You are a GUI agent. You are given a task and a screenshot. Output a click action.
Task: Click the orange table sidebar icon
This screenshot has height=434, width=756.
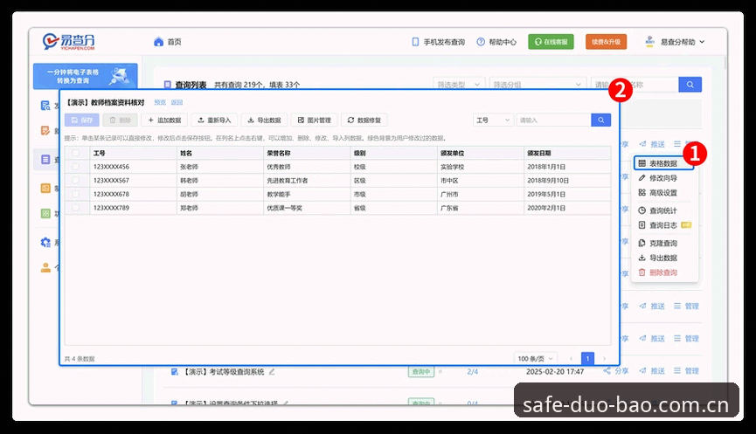point(45,188)
